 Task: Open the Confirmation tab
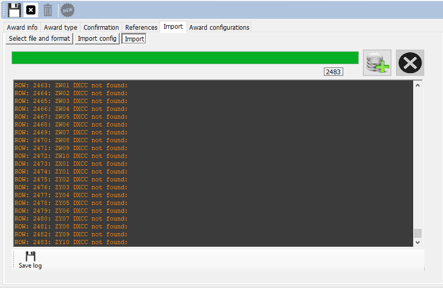coord(101,27)
